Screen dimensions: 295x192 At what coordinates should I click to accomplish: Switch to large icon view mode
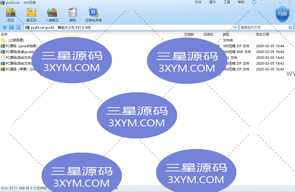(11, 27)
